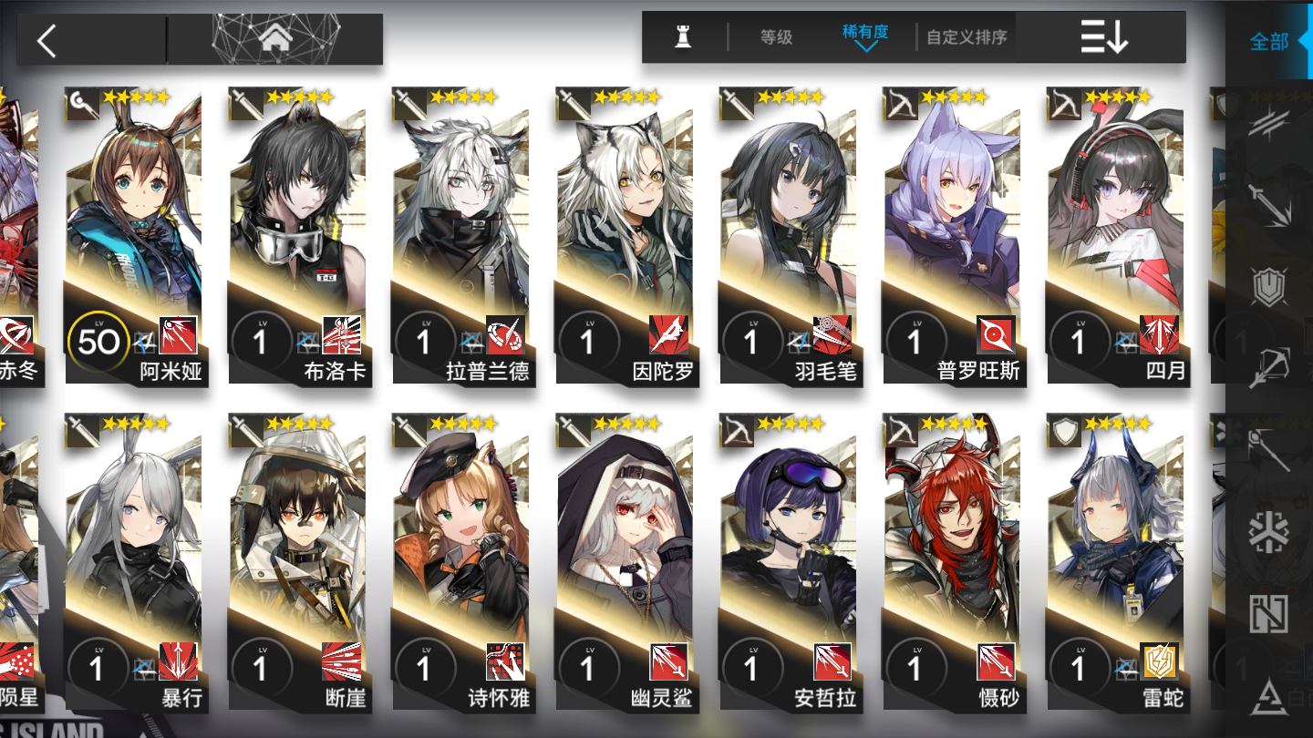Image resolution: width=1313 pixels, height=738 pixels.
Task: Sort by 等级 level tab
Action: pos(776,37)
